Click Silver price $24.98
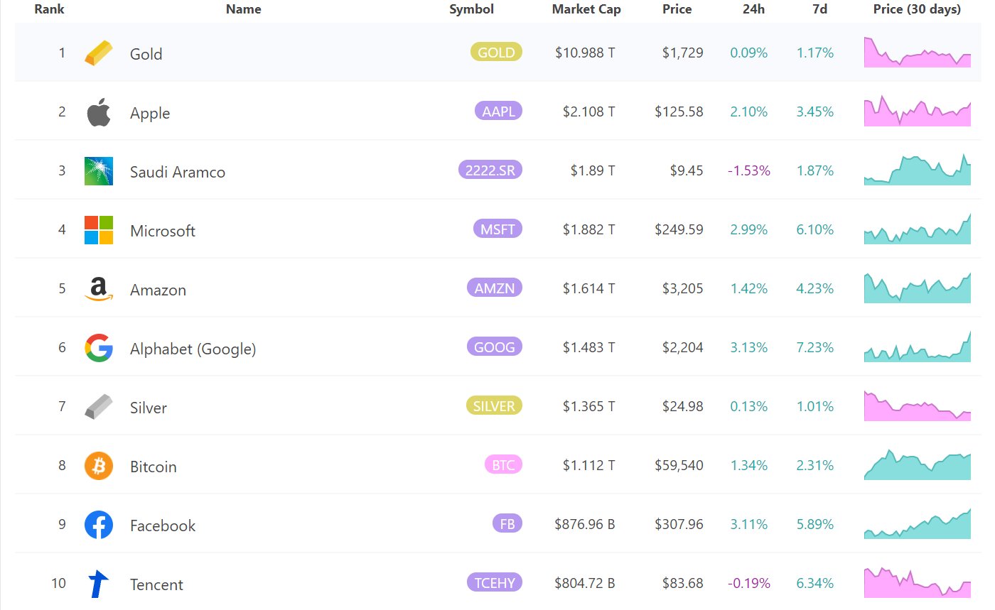 pyautogui.click(x=683, y=406)
